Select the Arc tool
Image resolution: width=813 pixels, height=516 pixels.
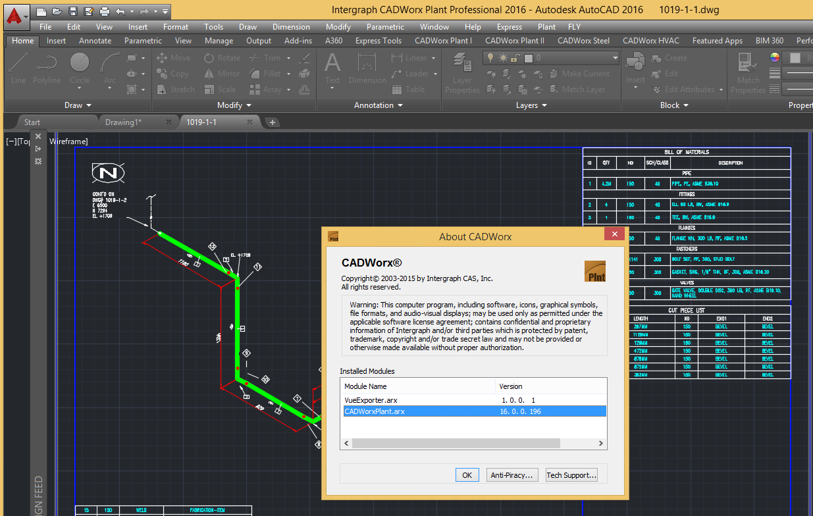click(x=109, y=68)
